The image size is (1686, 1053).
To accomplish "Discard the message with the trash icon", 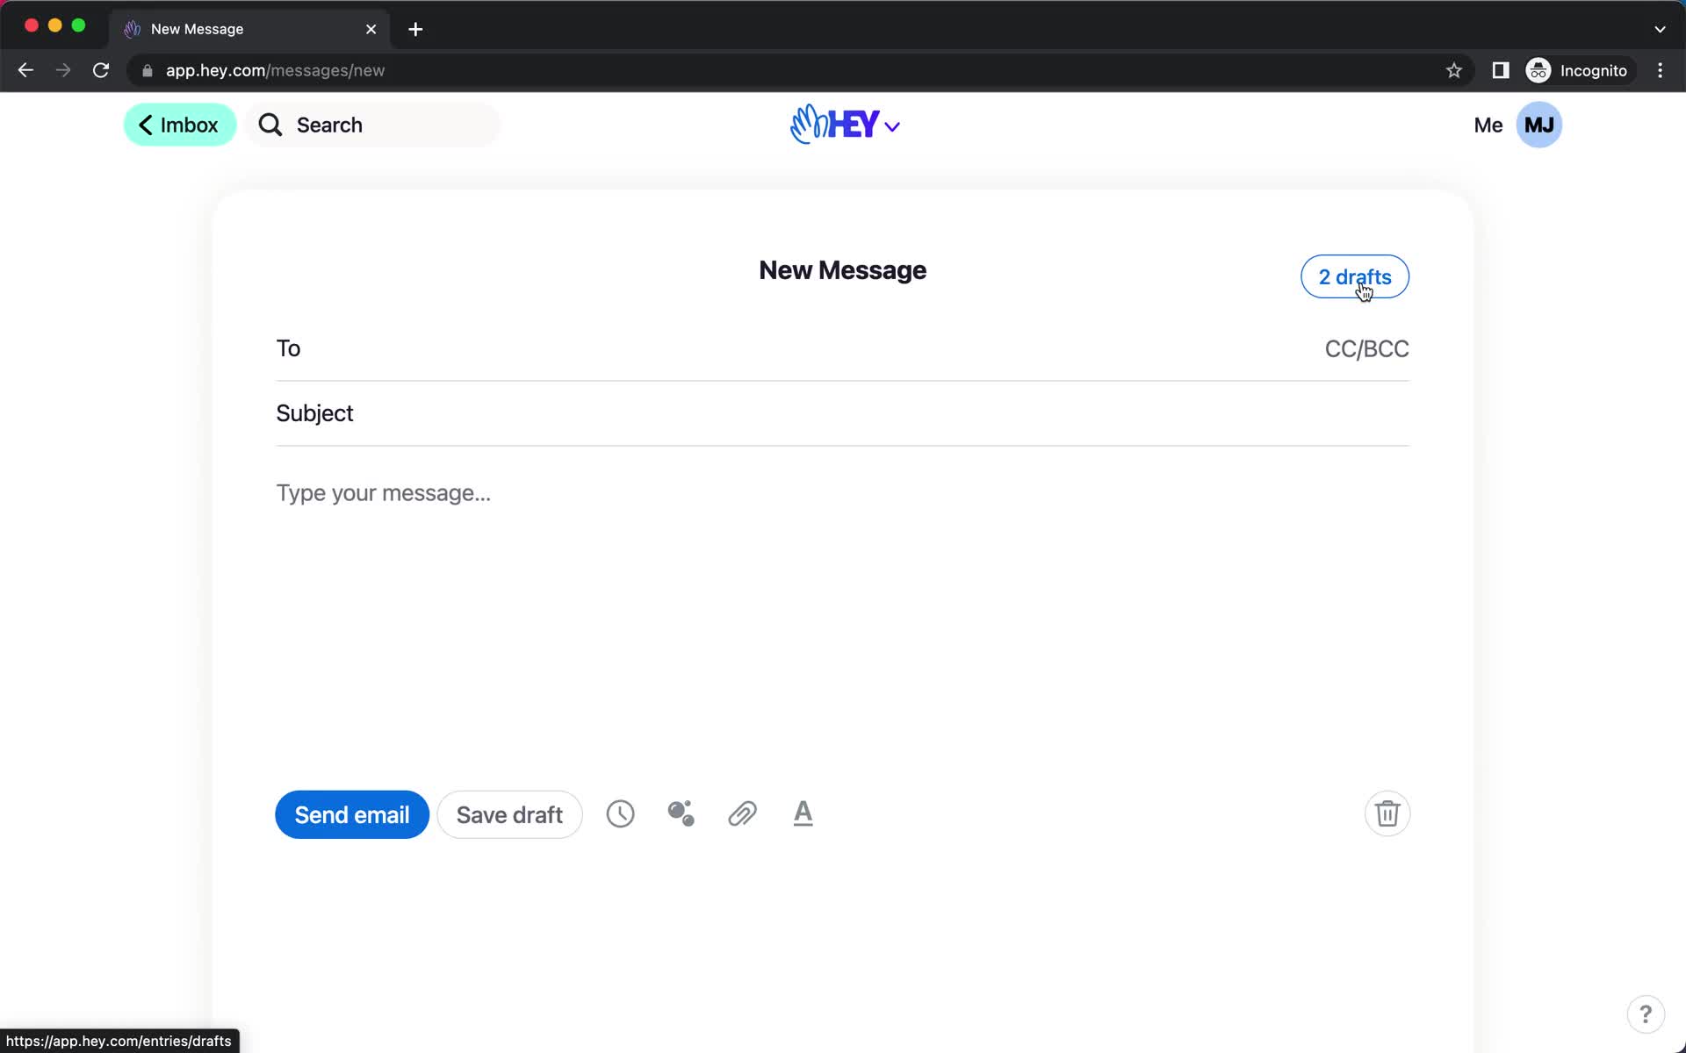I will coord(1387,813).
